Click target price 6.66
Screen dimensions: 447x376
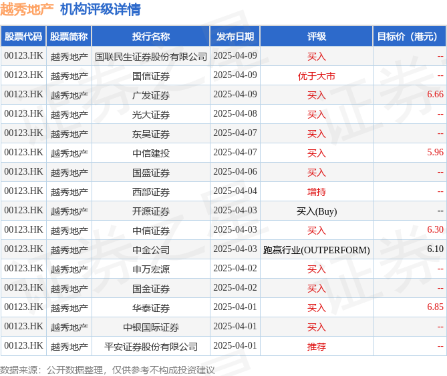click(435, 94)
